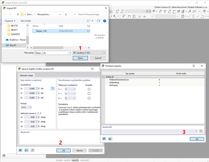The height and width of the screenshot is (162, 209).
Task: Collapse Entity [3] tree node
Action: pyautogui.click(x=104, y=77)
